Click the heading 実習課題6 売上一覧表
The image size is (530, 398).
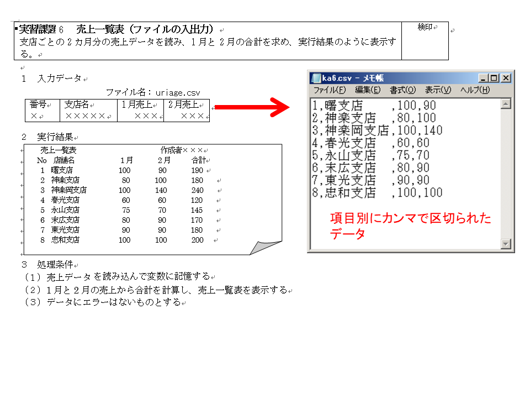pos(116,29)
